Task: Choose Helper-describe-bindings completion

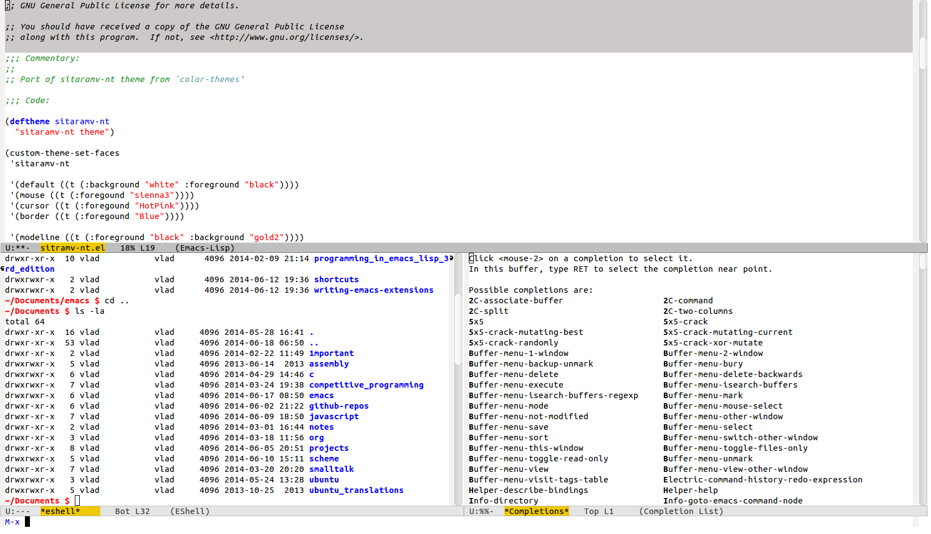Action: [x=529, y=490]
